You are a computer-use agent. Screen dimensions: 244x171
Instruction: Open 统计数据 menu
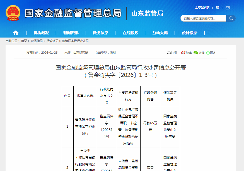(190, 33)
